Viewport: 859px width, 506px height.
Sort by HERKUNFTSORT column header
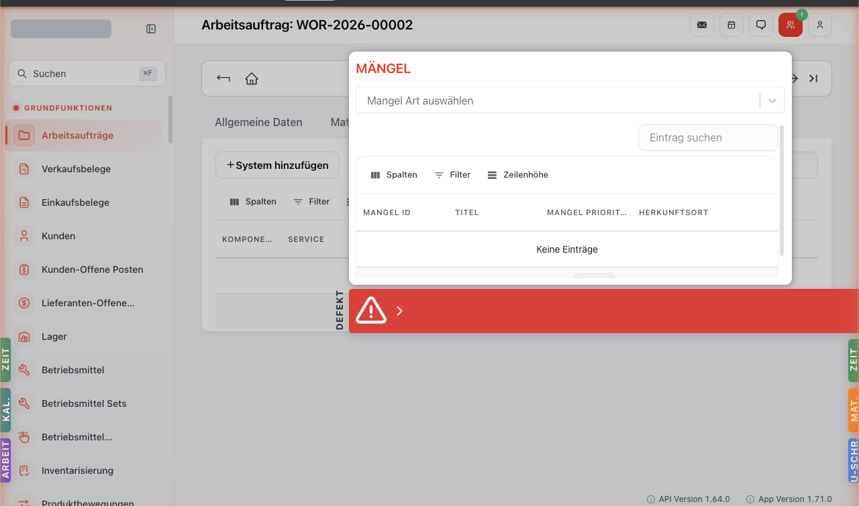[x=673, y=212]
